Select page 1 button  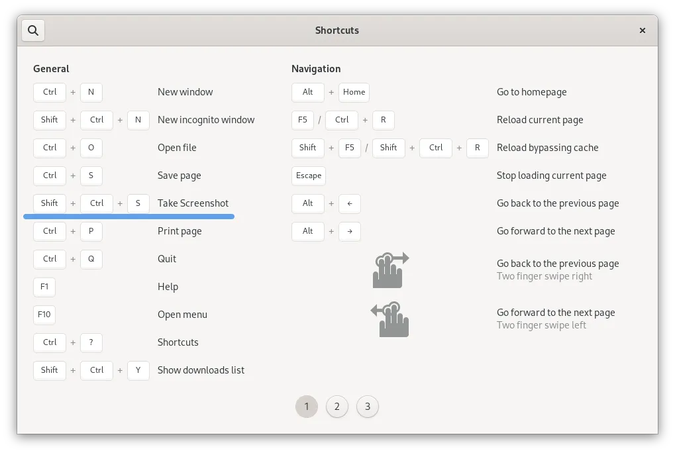pyautogui.click(x=307, y=407)
